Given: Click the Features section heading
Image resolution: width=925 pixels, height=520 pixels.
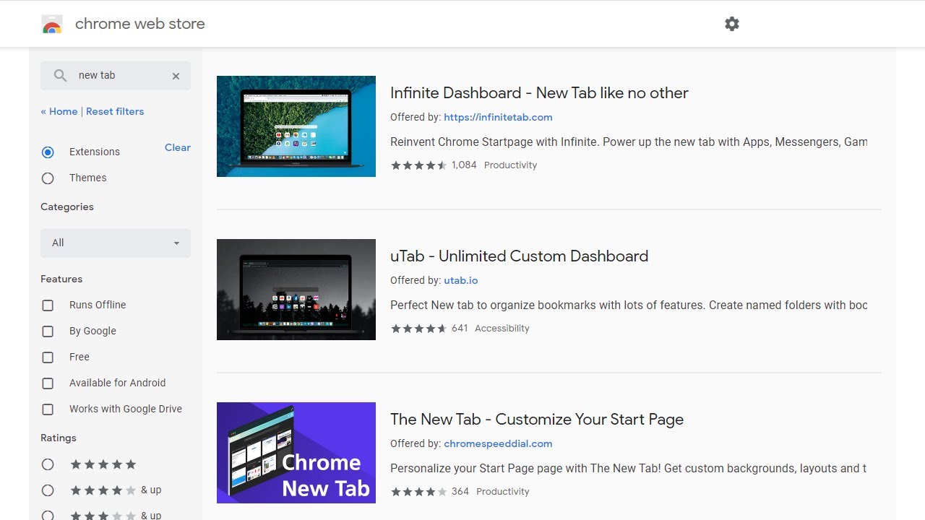Looking at the screenshot, I should (x=61, y=279).
